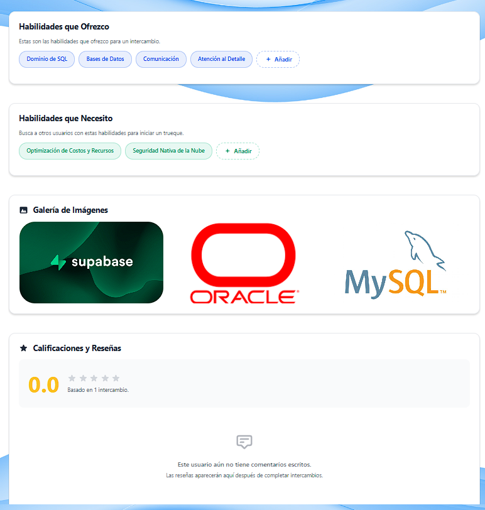Click the star icon beside Calificaciones y Reseñas
This screenshot has height=510, width=485.
[23, 349]
